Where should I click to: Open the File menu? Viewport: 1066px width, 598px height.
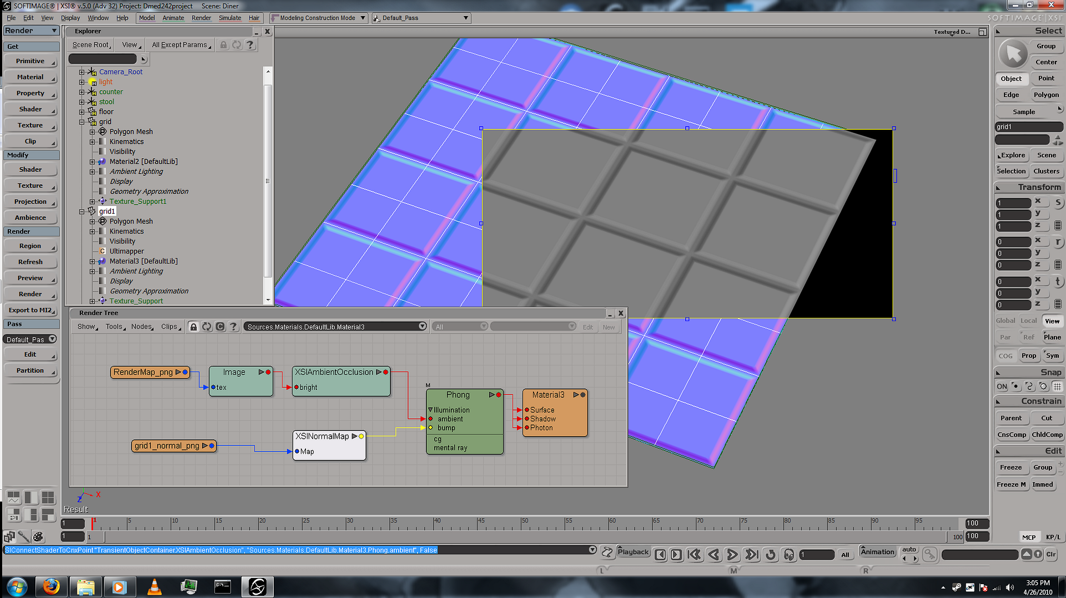[11, 18]
